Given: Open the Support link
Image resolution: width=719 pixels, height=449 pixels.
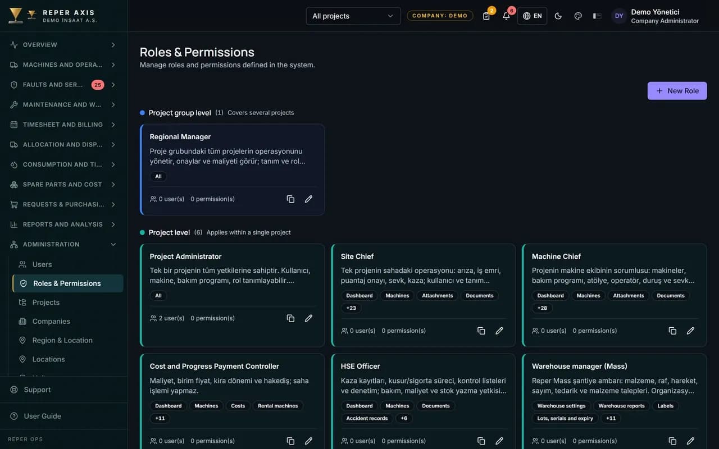Looking at the screenshot, I should 63,390.
